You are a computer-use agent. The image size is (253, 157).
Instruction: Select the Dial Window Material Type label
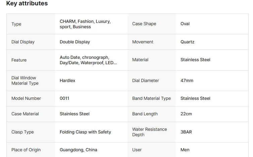(x=25, y=81)
